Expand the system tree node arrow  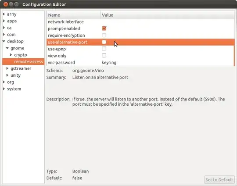pos(4,89)
